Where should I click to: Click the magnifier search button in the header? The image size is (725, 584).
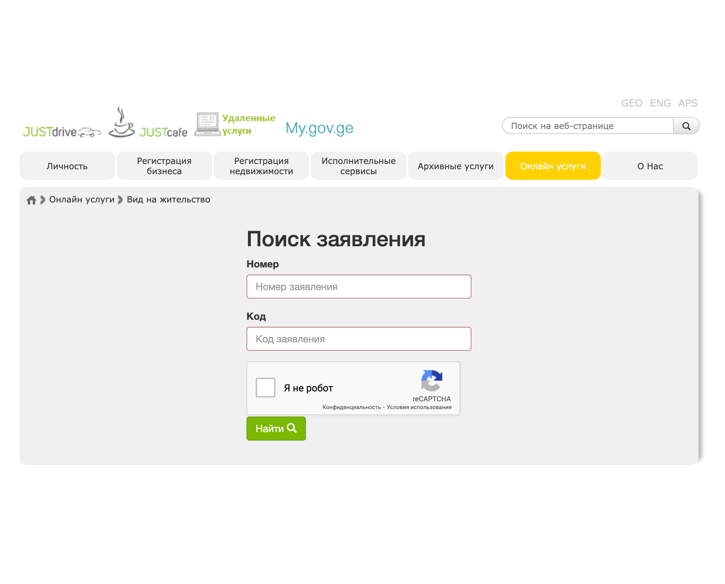tap(686, 126)
